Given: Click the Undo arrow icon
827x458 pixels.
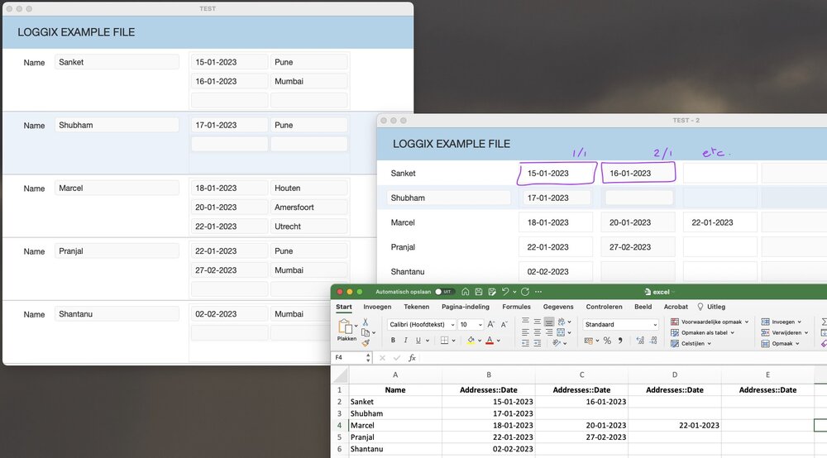Looking at the screenshot, I should coord(505,292).
